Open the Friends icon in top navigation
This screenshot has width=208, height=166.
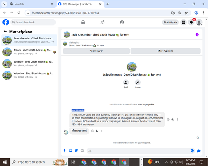pyautogui.click(x=102, y=22)
